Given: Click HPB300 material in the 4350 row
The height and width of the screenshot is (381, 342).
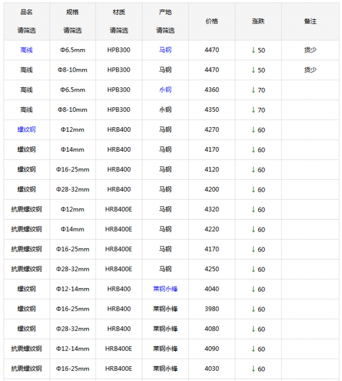Looking at the screenshot, I should point(119,110).
